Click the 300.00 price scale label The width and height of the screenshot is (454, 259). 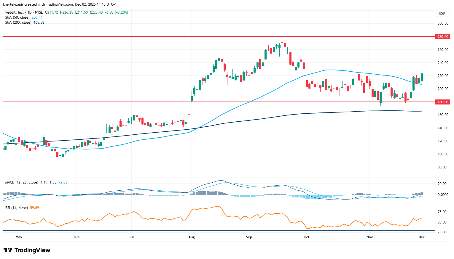443,23
